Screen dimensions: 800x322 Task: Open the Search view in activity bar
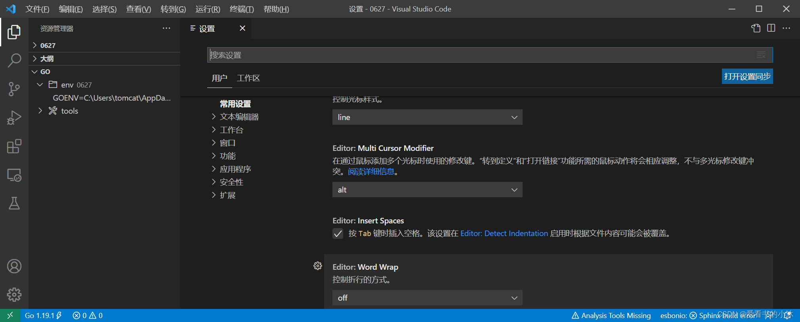tap(14, 61)
